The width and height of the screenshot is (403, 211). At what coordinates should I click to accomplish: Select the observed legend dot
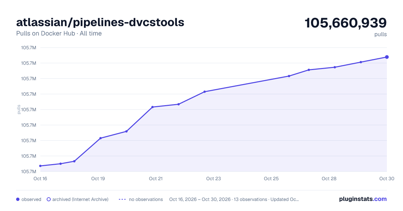point(18,199)
